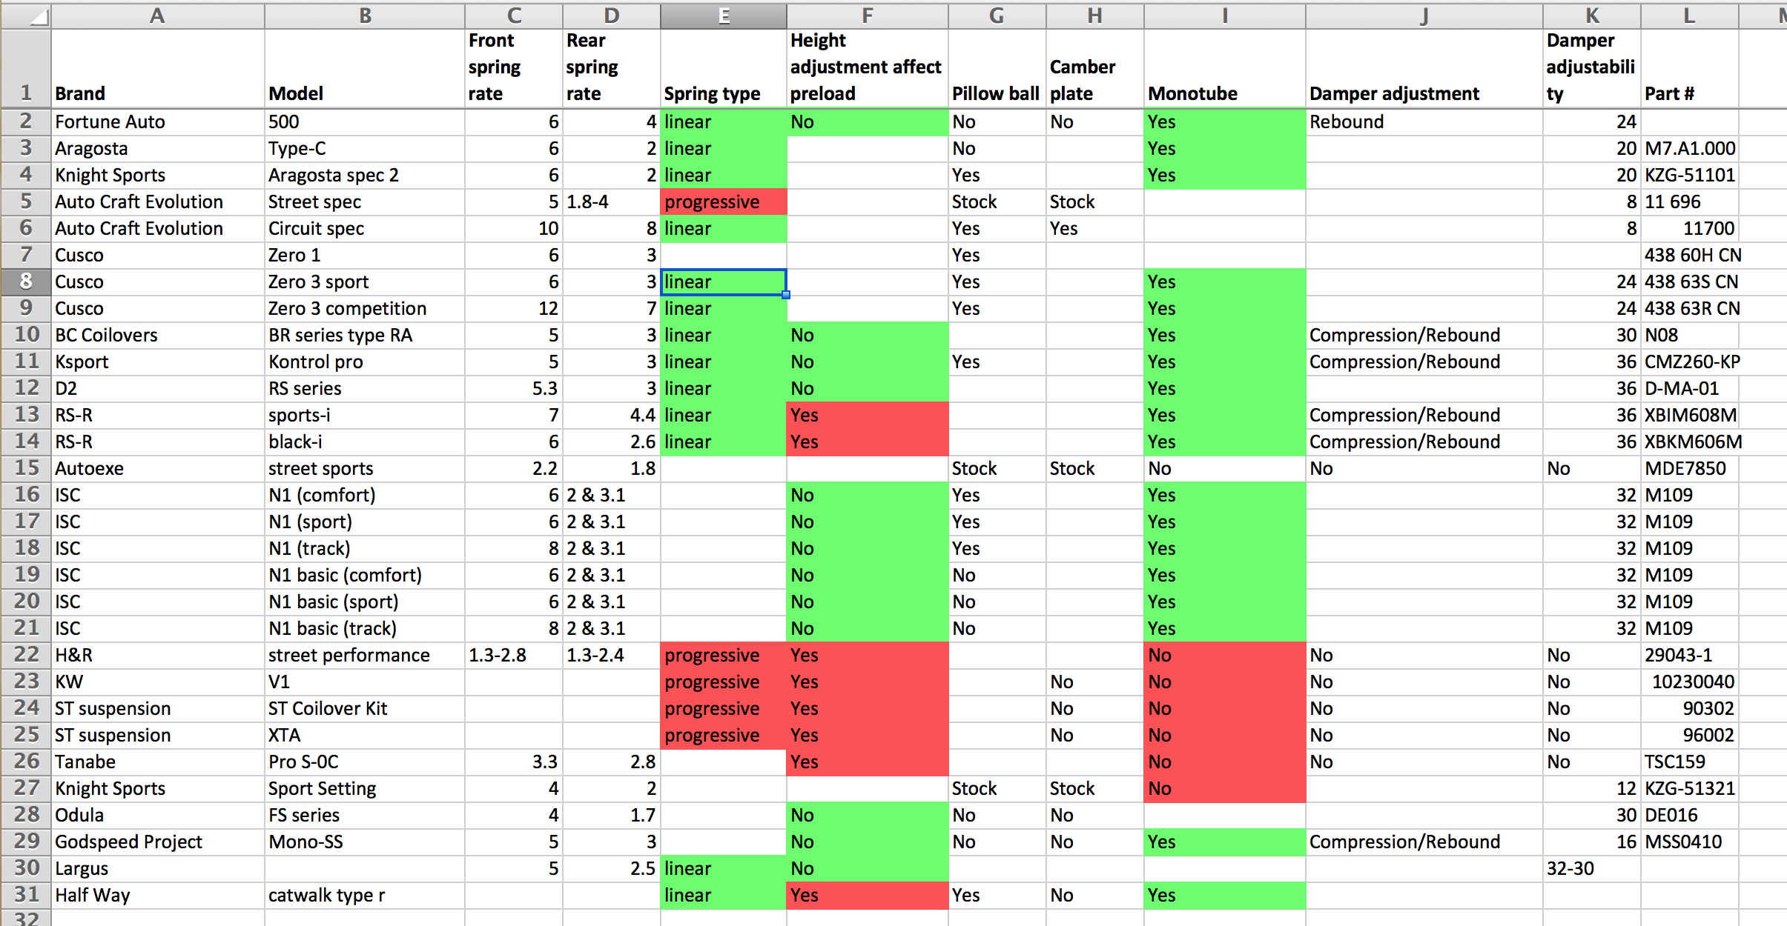Select the 'black-i' model cell
Image resolution: width=1787 pixels, height=926 pixels.
pos(365,442)
